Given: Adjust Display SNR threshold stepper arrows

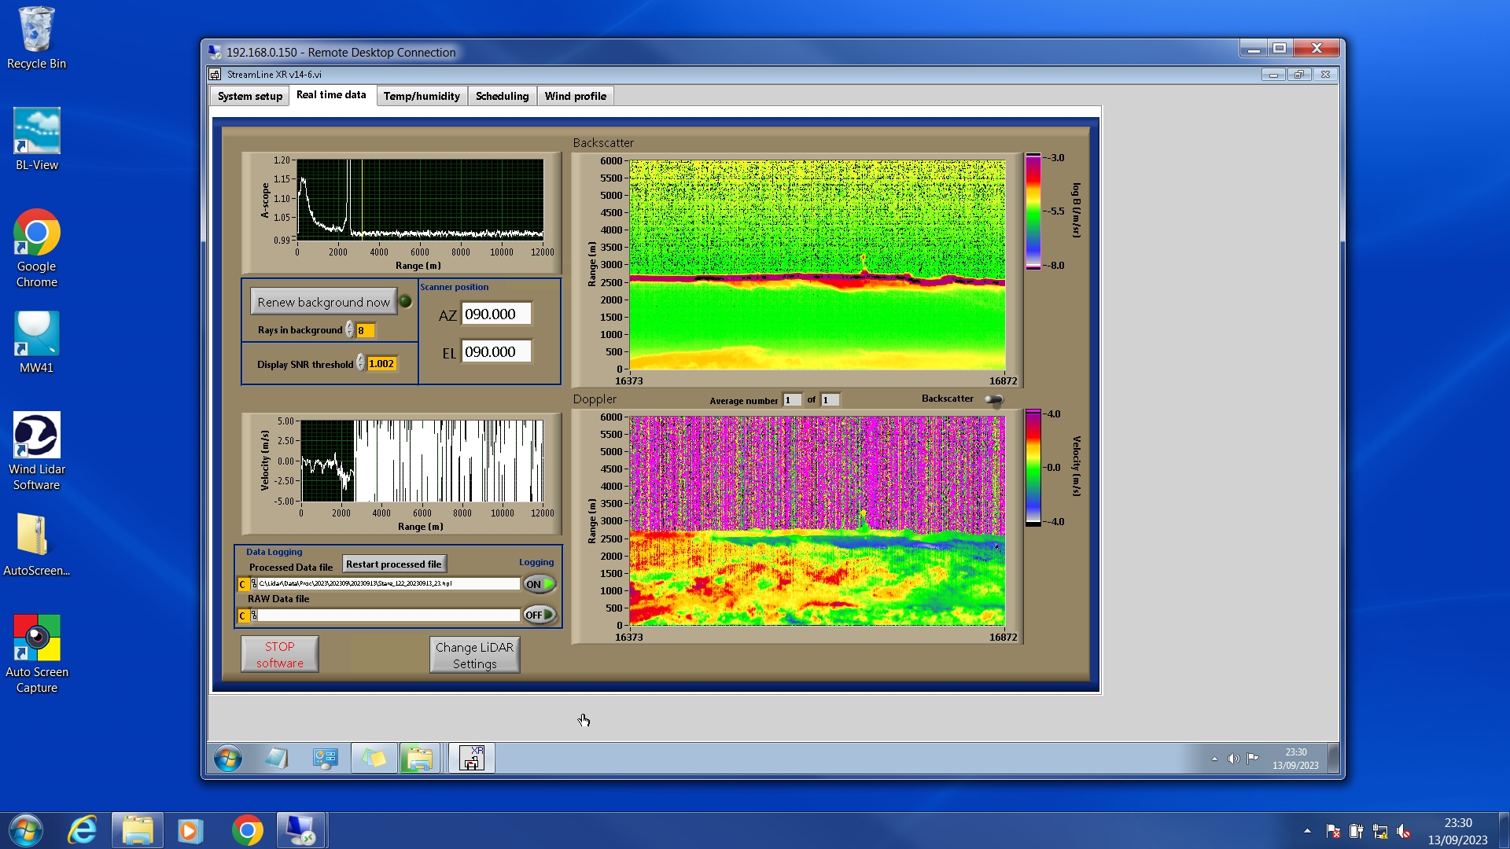Looking at the screenshot, I should [x=360, y=363].
